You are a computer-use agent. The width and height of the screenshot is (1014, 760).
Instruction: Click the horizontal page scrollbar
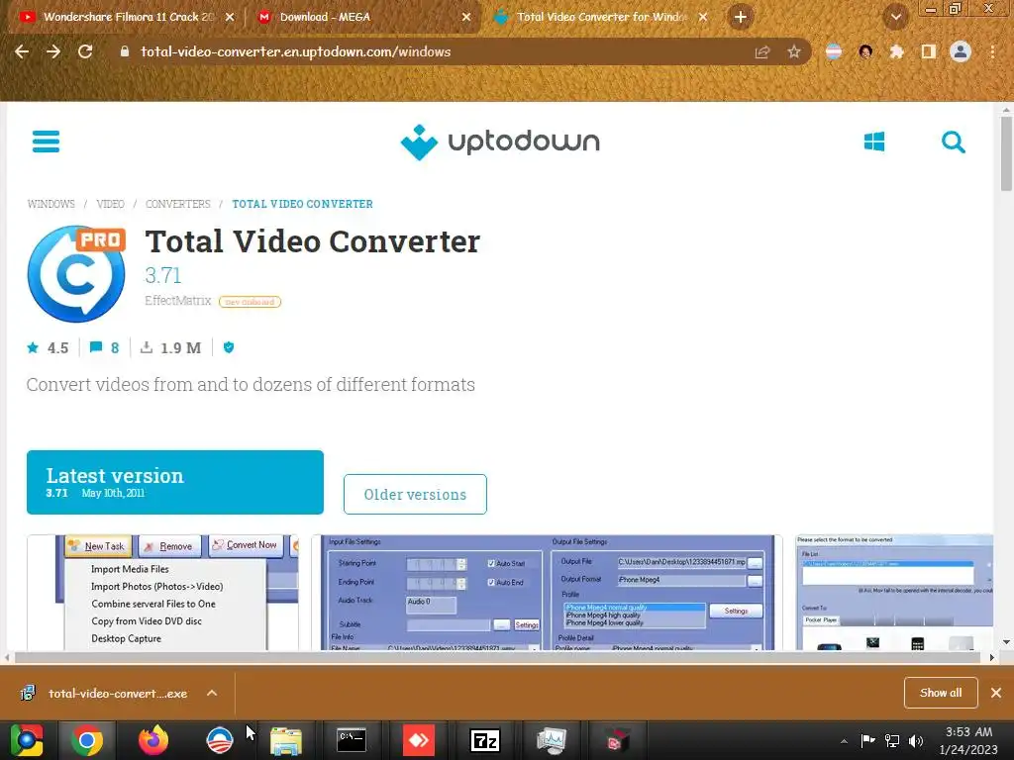(497, 657)
